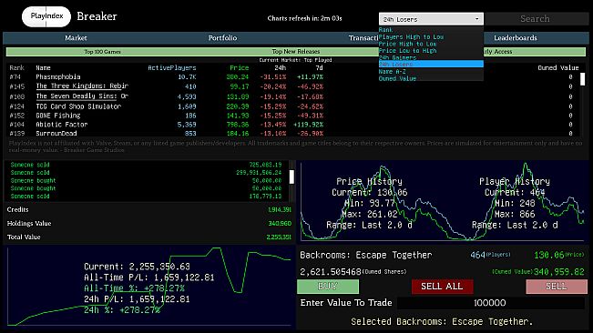Click the Enter Value To Trade field
593x333 pixels.
click(x=490, y=303)
